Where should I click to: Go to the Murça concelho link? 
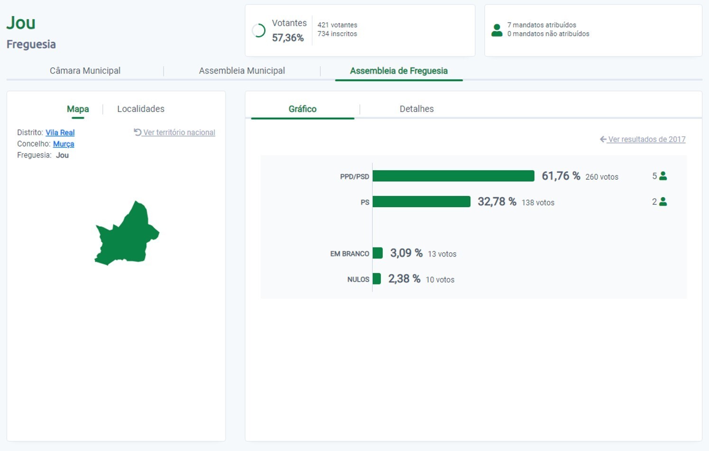[x=64, y=144]
